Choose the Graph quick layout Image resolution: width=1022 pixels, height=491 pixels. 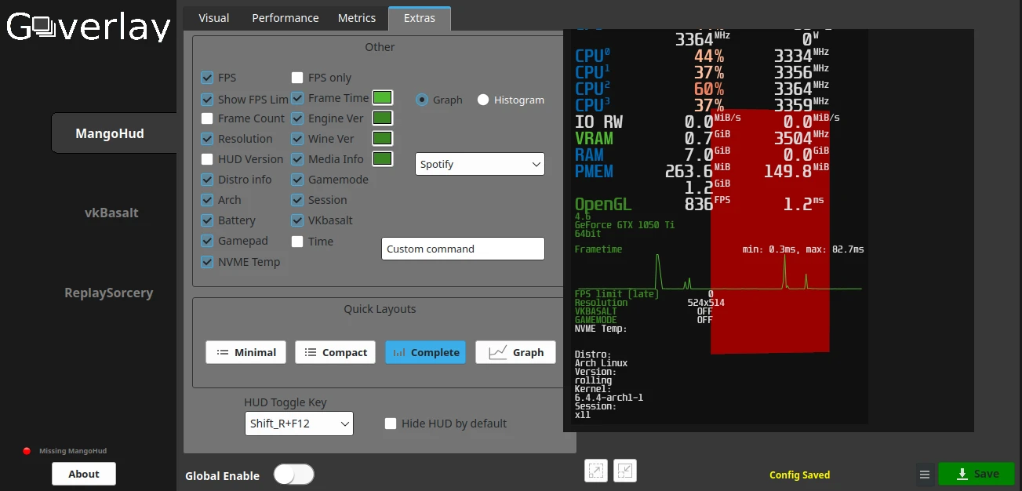pos(515,352)
